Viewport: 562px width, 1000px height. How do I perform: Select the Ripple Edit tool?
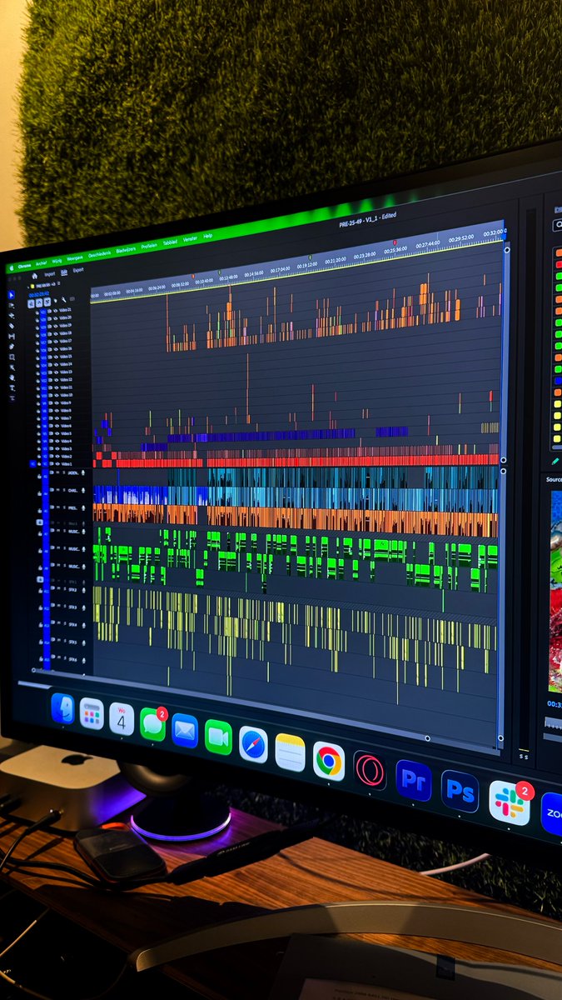tap(12, 316)
